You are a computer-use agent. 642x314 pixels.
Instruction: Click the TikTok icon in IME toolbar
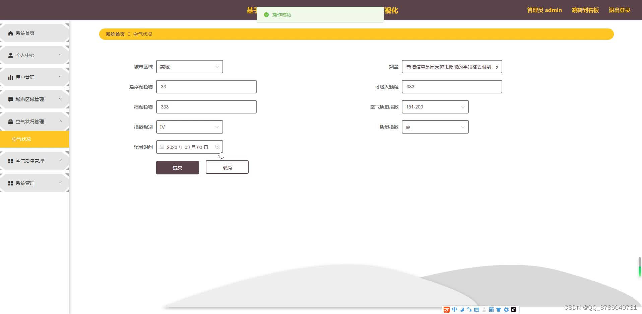[x=513, y=310]
